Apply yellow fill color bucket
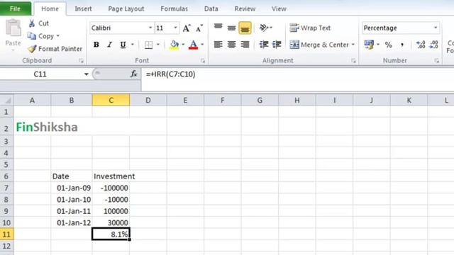Screen dimensions: 454x255 click(174, 45)
